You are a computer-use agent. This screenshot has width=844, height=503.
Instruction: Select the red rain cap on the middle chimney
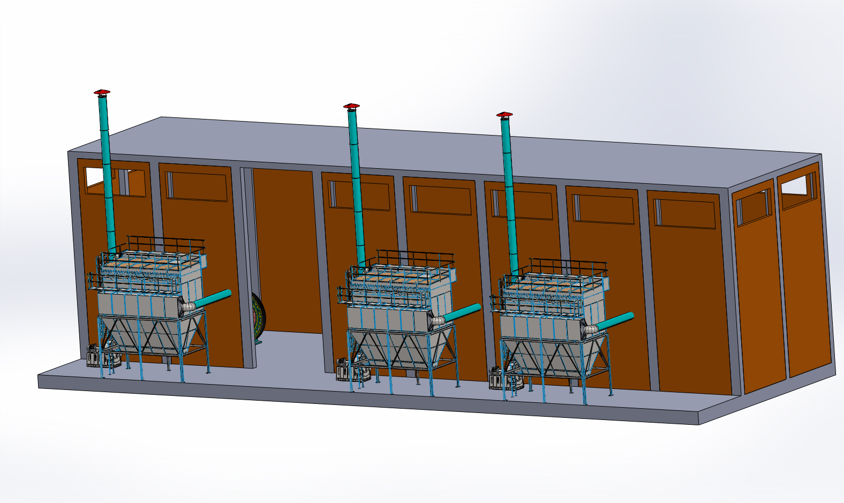(351, 106)
